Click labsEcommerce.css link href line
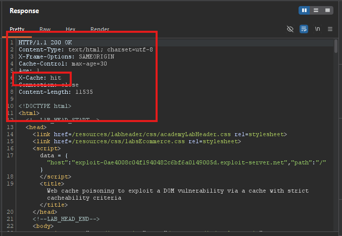This screenshot has width=342, height=236. coord(137,141)
